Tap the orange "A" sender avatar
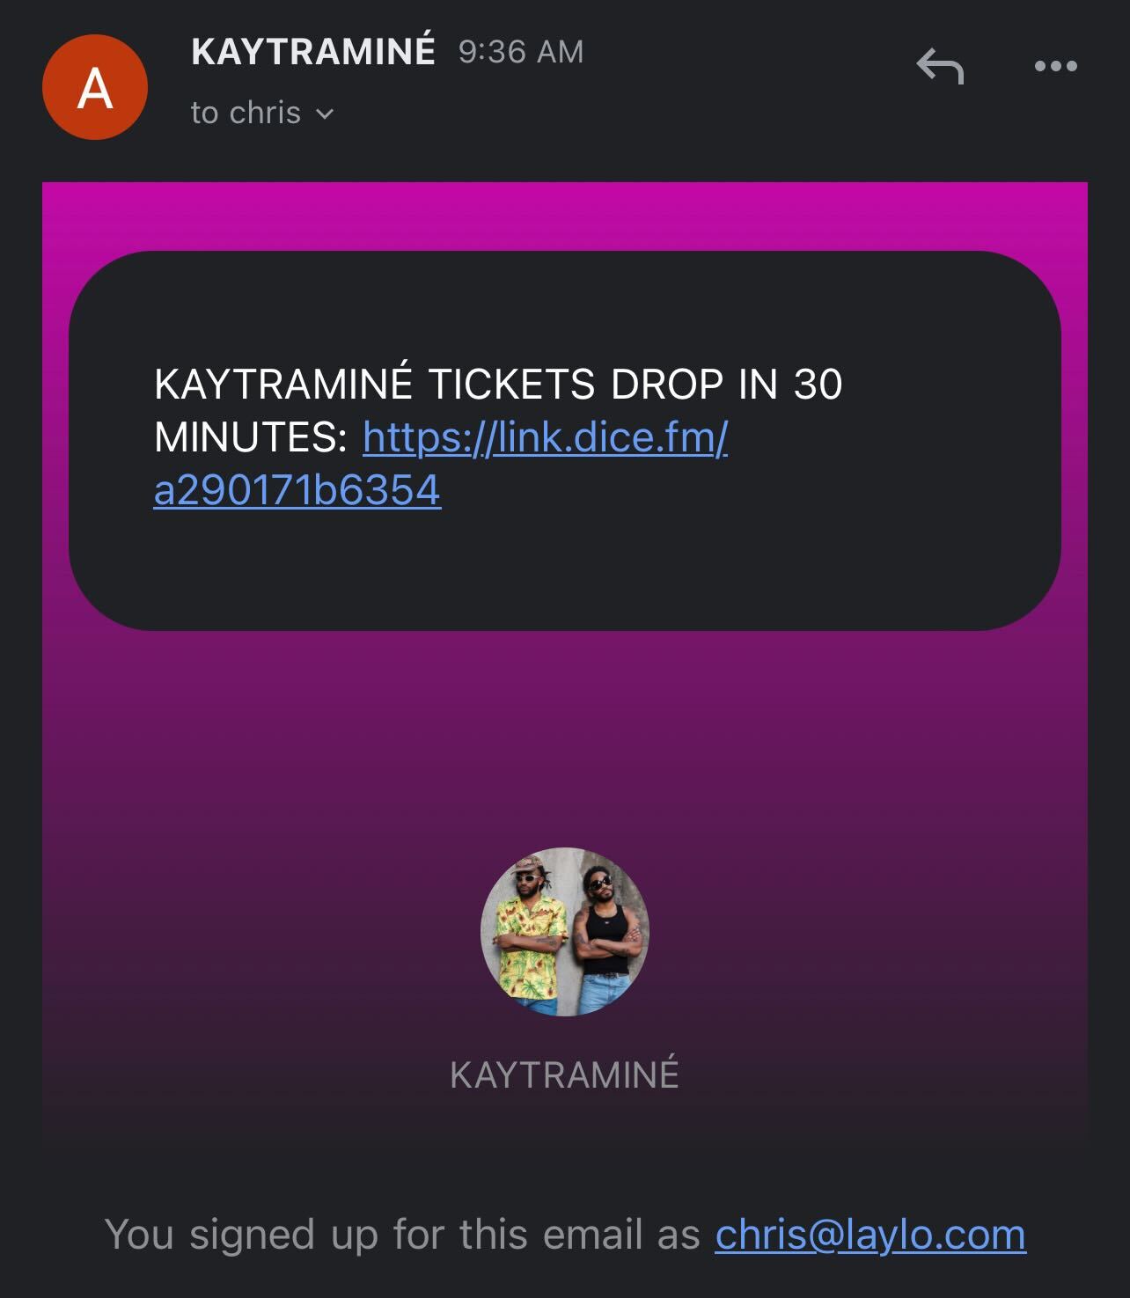Image resolution: width=1130 pixels, height=1298 pixels. point(95,87)
